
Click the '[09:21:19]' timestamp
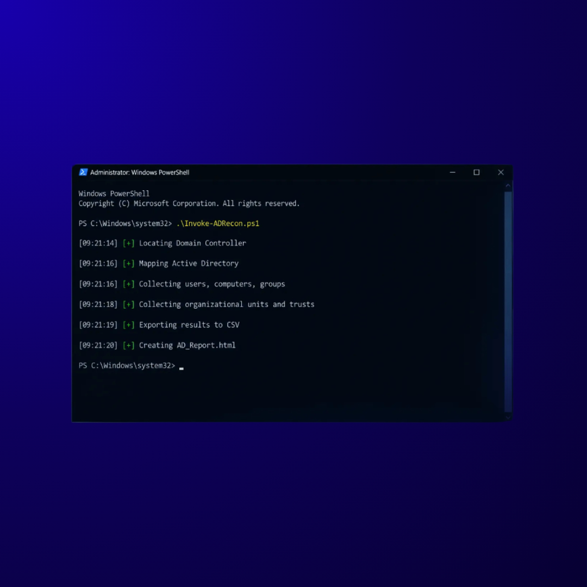click(98, 325)
